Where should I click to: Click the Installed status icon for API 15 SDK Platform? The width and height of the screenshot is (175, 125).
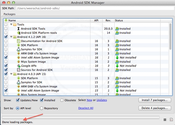[117, 78]
